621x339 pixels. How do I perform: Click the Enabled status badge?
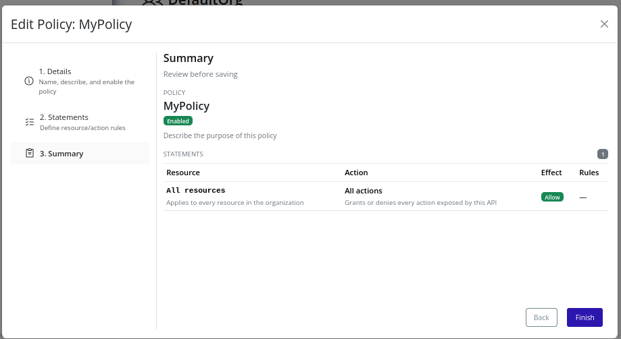(x=178, y=121)
